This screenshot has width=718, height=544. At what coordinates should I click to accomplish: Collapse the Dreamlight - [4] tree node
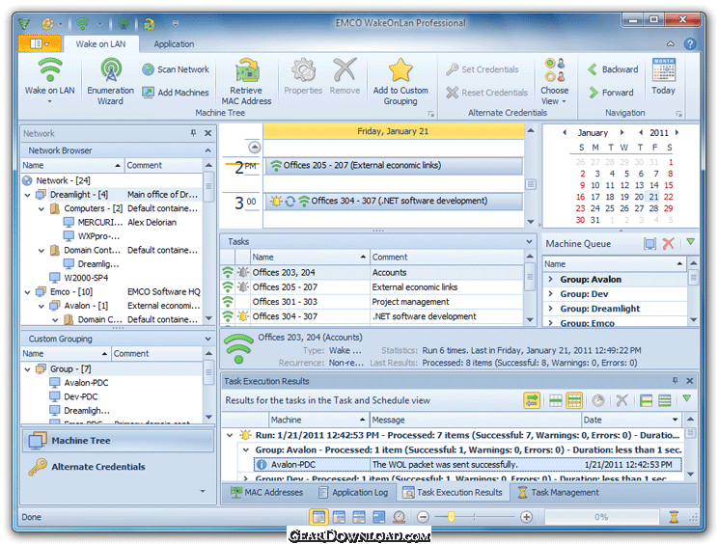pyautogui.click(x=27, y=195)
